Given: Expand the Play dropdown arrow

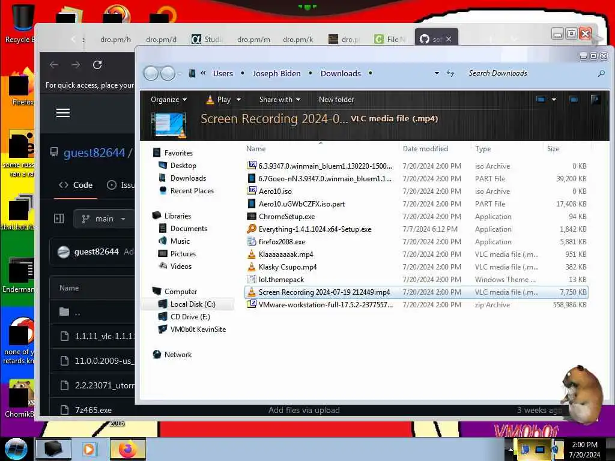Looking at the screenshot, I should (x=238, y=100).
